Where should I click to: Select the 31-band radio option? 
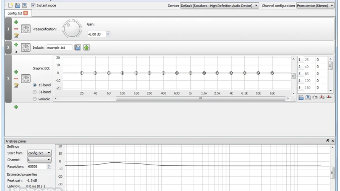point(35,92)
